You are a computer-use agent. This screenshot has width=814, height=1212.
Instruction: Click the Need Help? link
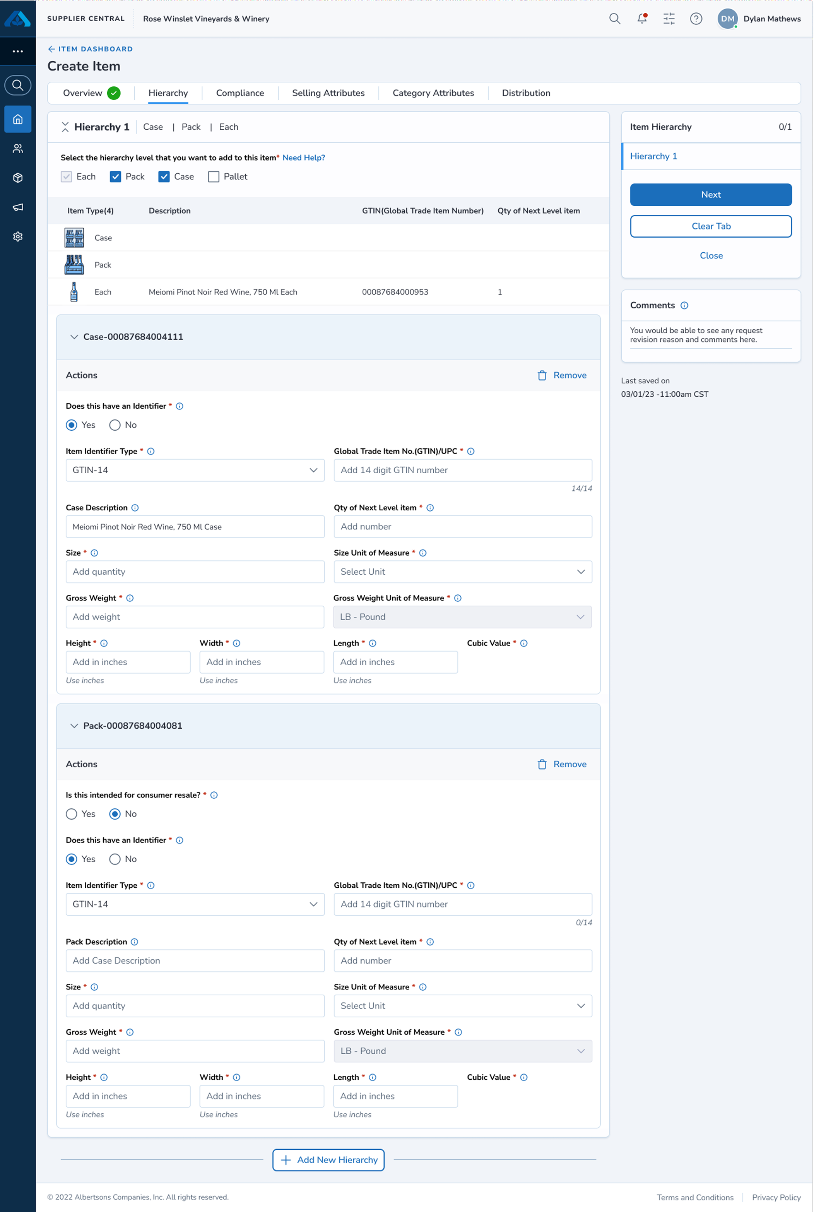point(303,158)
